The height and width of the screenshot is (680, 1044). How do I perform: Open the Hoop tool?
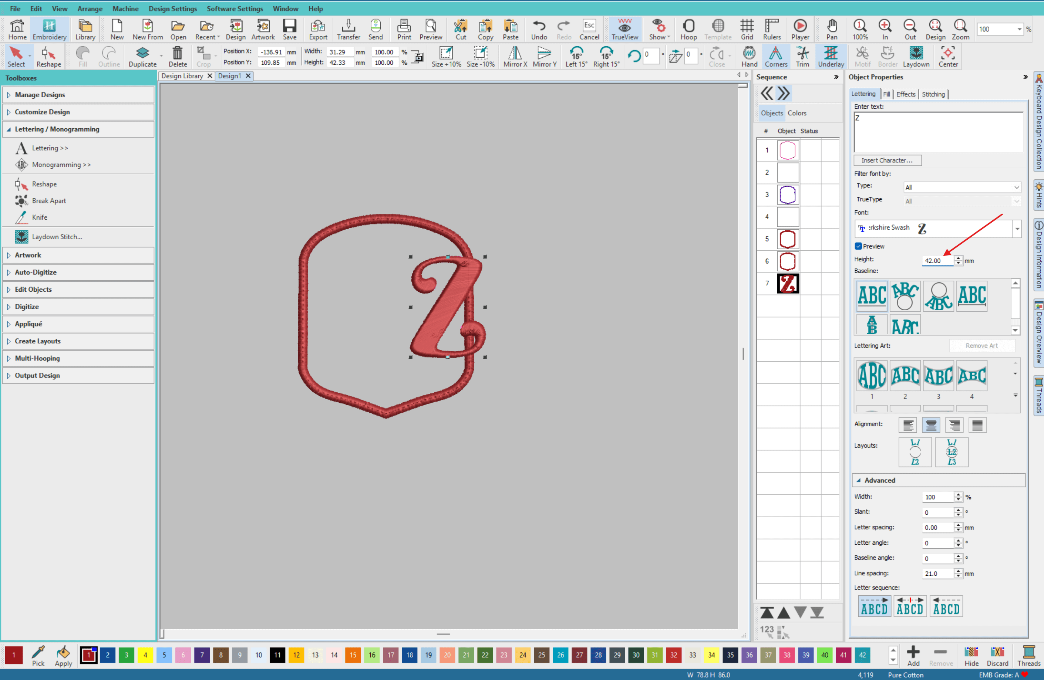click(x=688, y=29)
